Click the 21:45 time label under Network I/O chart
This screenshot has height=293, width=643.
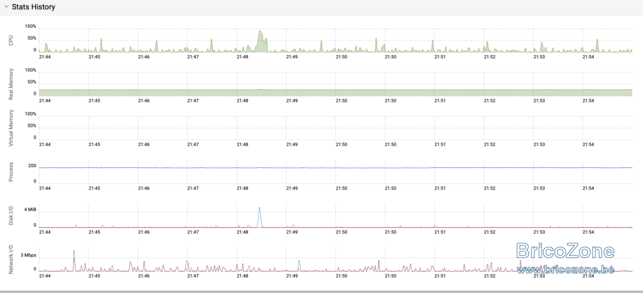click(94, 276)
